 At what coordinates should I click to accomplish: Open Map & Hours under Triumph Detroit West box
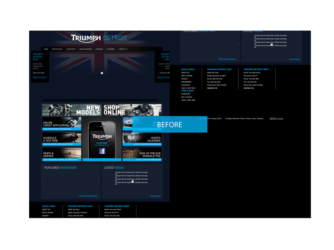point(164,77)
